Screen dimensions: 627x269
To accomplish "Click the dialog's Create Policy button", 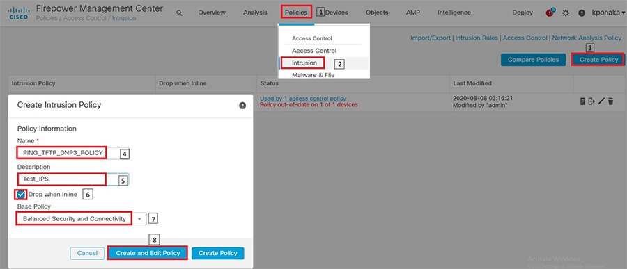I will (218, 253).
